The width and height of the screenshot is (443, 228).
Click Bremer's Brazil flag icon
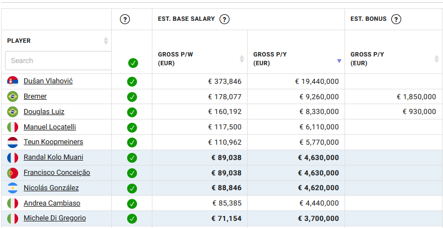point(13,97)
